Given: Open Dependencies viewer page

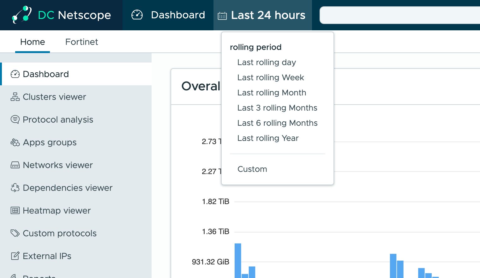Looking at the screenshot, I should pos(76,188).
